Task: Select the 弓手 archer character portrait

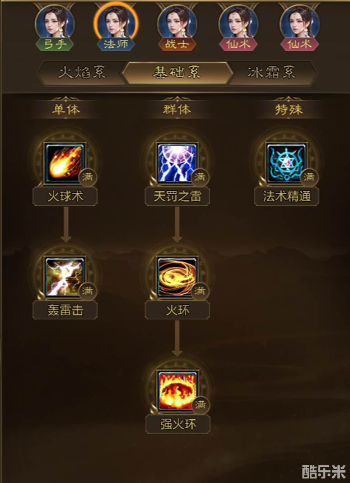Action: 55,26
